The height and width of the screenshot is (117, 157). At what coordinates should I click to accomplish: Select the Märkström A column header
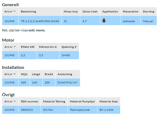click(48, 47)
